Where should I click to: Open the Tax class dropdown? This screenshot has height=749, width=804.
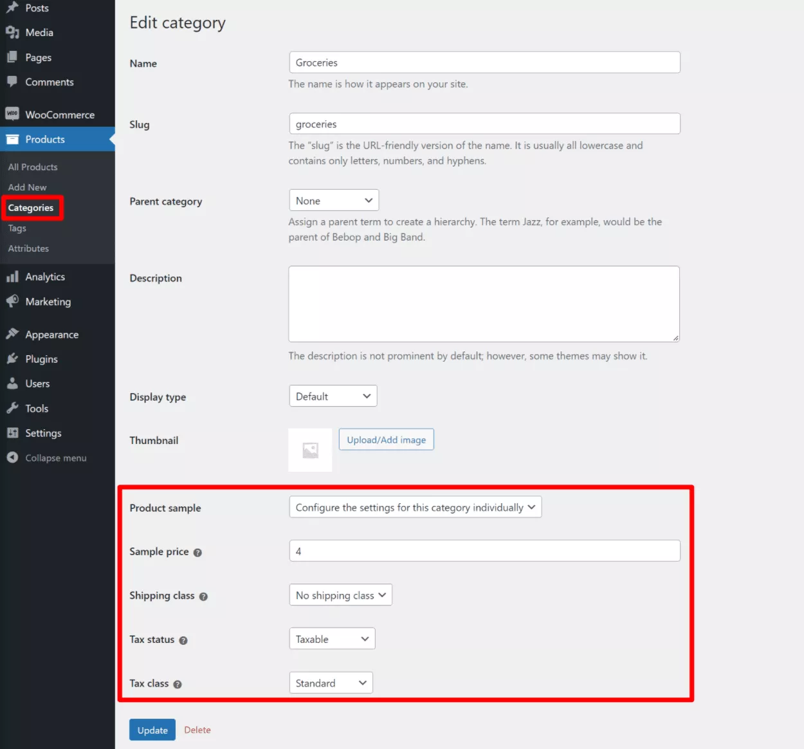pyautogui.click(x=331, y=683)
